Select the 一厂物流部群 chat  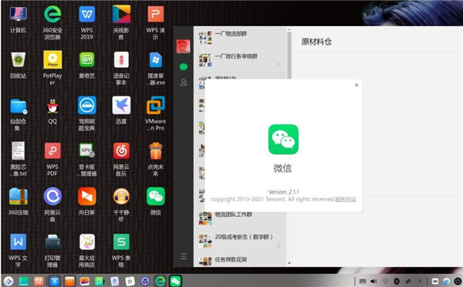pos(240,38)
